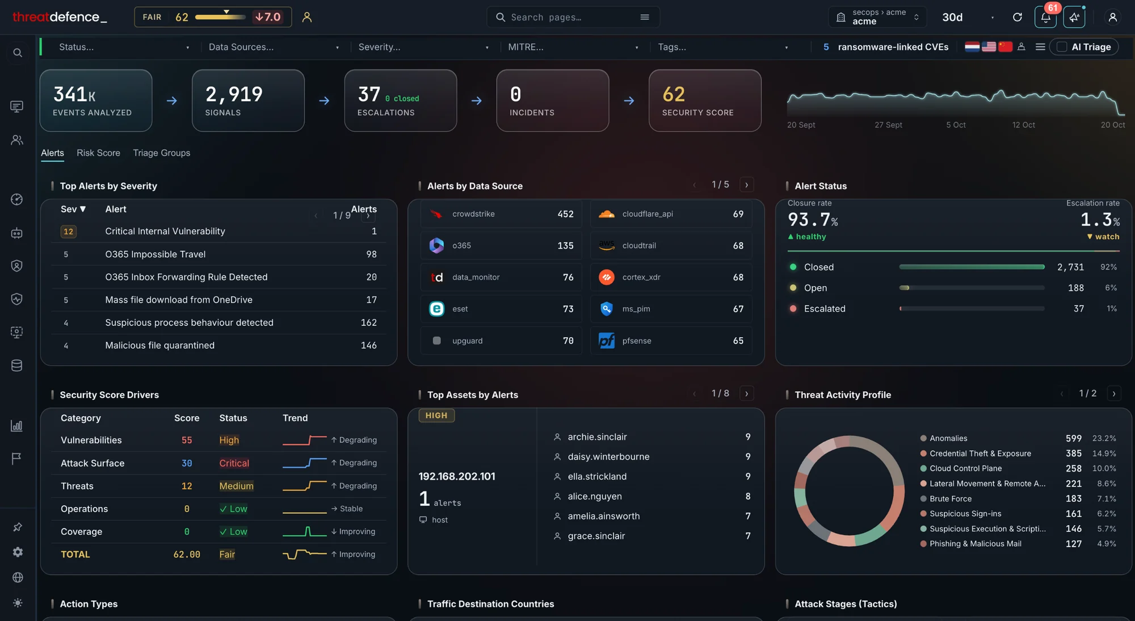This screenshot has width=1135, height=621.
Task: Click the 2,919 Signals card
Action: click(248, 100)
